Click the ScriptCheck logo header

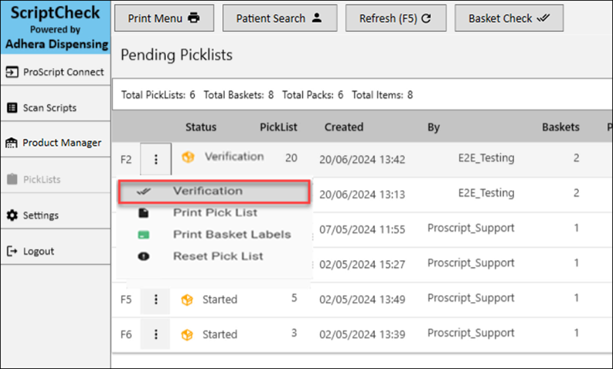[x=56, y=28]
